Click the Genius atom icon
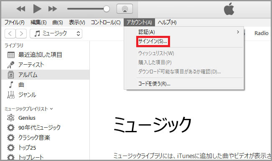The image size is (272, 161). pos(11,118)
